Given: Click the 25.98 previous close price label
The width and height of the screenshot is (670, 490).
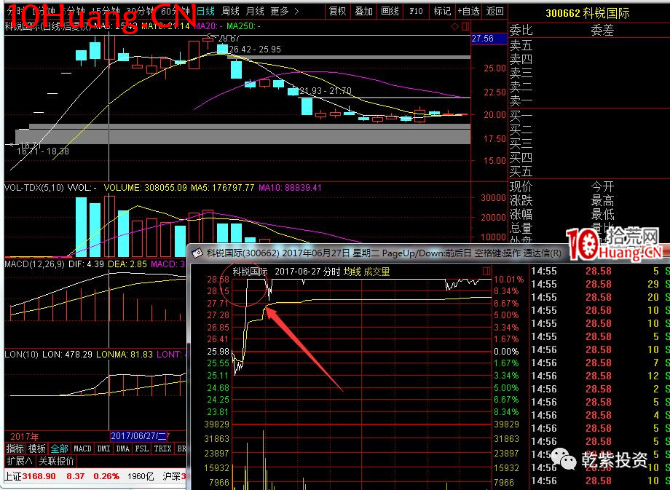Looking at the screenshot, I should pyautogui.click(x=218, y=351).
